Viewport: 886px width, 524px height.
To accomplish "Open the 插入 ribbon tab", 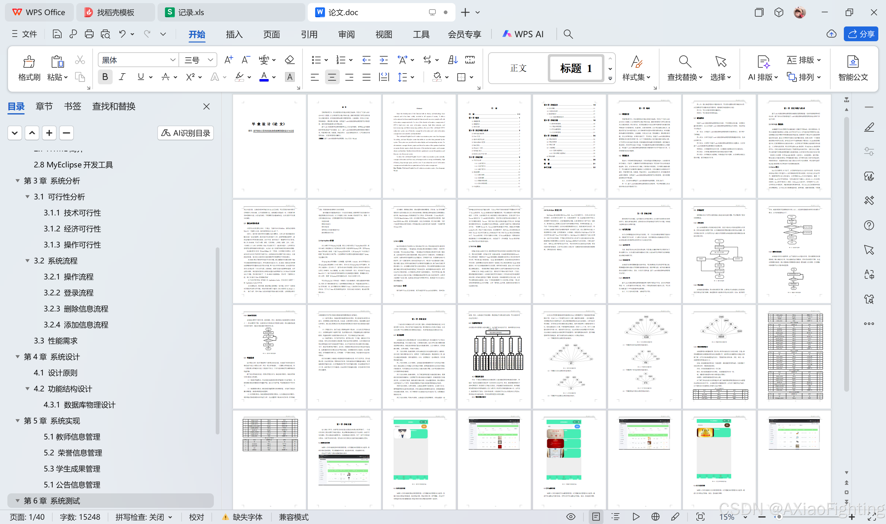I will [234, 34].
